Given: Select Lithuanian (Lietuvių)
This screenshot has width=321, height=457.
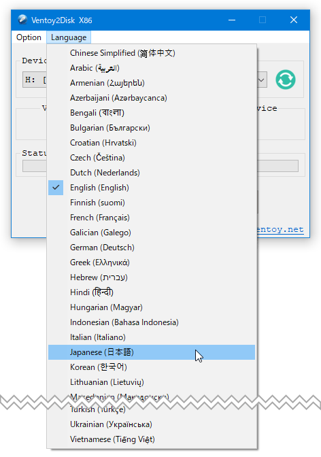Looking at the screenshot, I should click(x=152, y=382).
